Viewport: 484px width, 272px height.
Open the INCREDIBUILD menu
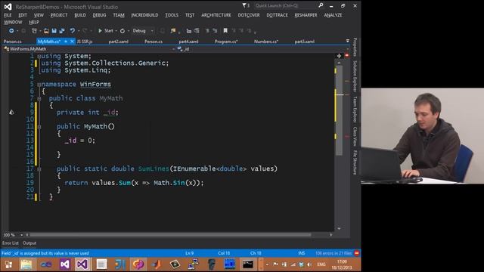[x=144, y=15]
